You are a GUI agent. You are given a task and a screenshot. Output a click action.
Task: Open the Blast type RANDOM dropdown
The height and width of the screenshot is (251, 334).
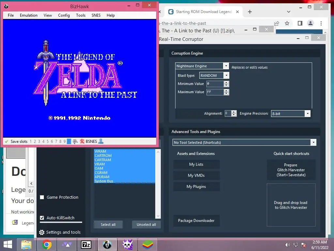226,75
